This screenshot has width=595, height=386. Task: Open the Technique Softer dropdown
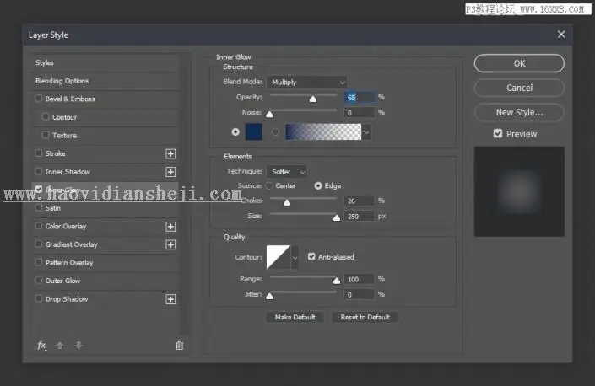287,172
